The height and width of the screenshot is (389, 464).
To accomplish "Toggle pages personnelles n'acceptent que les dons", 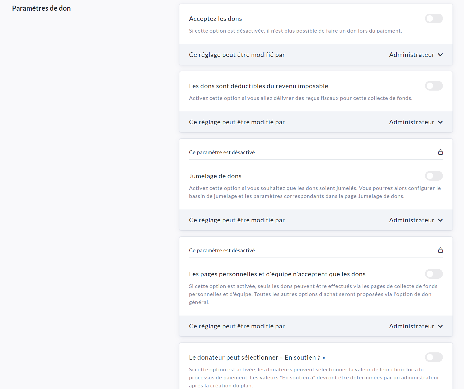I will (434, 274).
